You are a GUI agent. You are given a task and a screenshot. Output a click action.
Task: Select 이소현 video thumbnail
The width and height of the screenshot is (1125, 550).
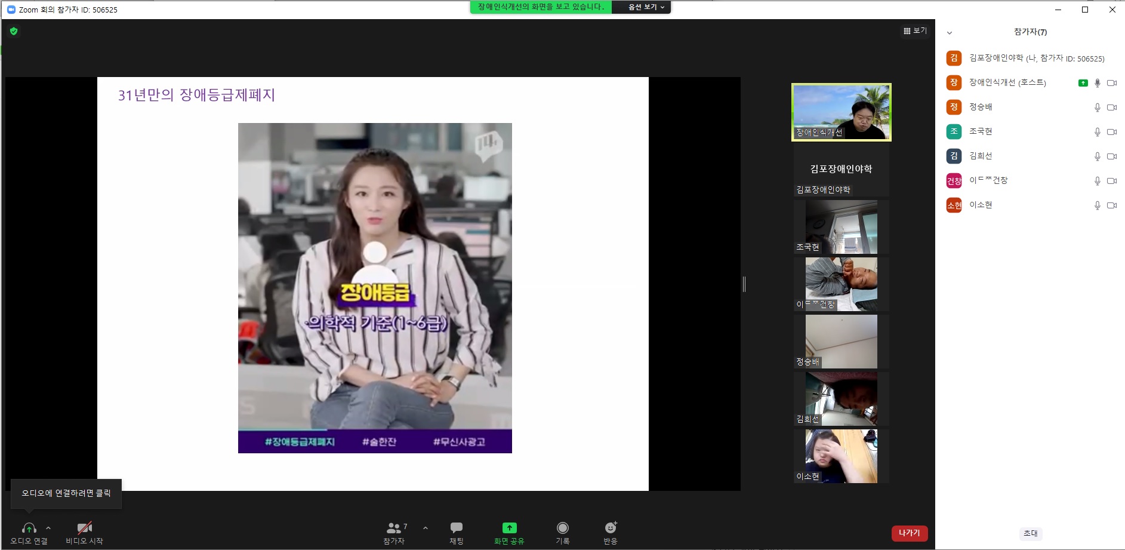tap(842, 456)
